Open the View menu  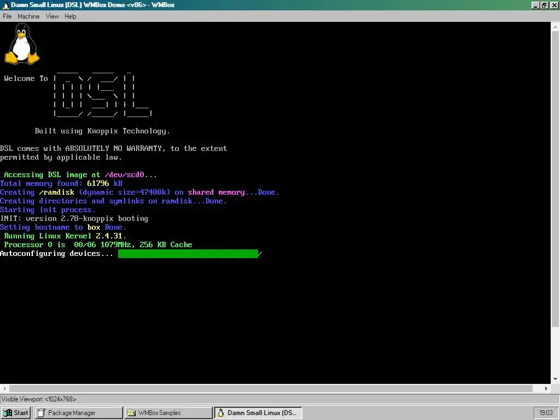52,16
